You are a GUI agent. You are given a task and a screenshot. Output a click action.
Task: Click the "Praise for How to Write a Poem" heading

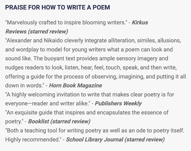pyautogui.click(x=58, y=7)
